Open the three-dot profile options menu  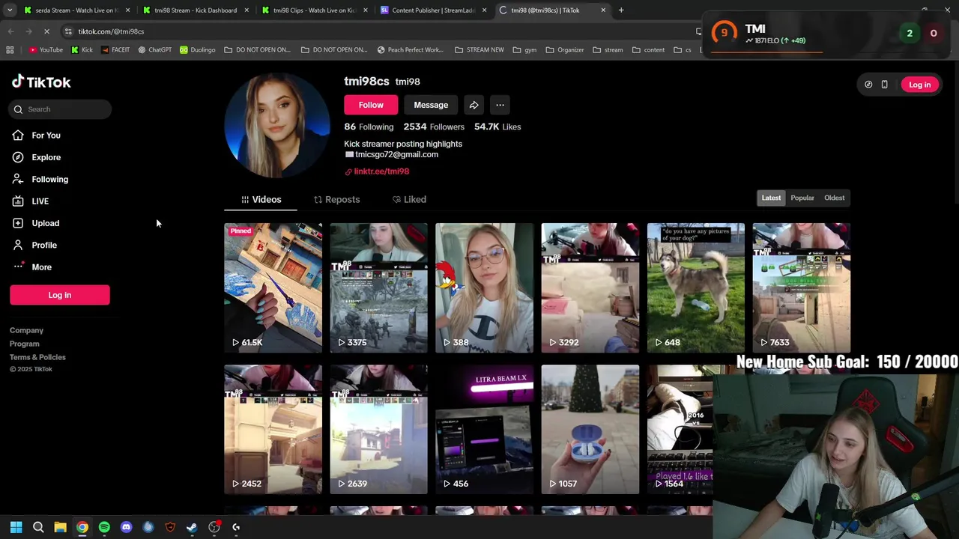pos(500,105)
